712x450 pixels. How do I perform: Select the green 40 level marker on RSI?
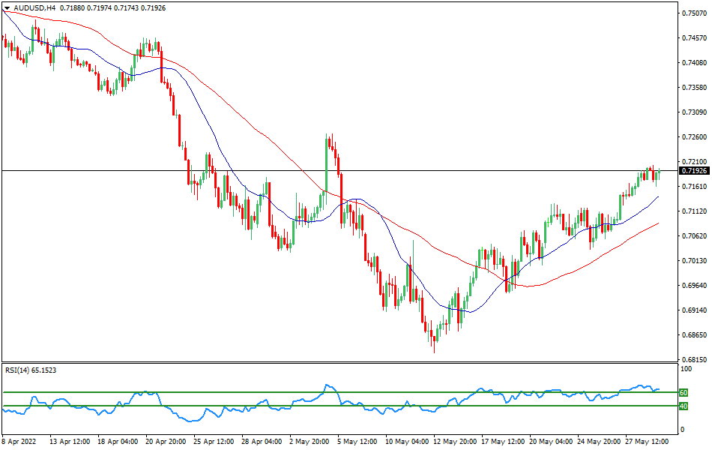tap(684, 407)
